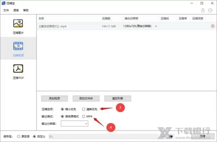Remove the mp4 file with red X
217x142 pixels.
[213, 26]
